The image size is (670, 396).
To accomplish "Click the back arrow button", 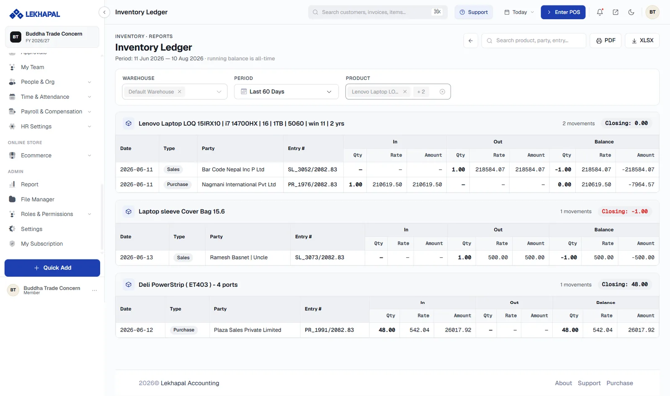I will click(x=471, y=41).
